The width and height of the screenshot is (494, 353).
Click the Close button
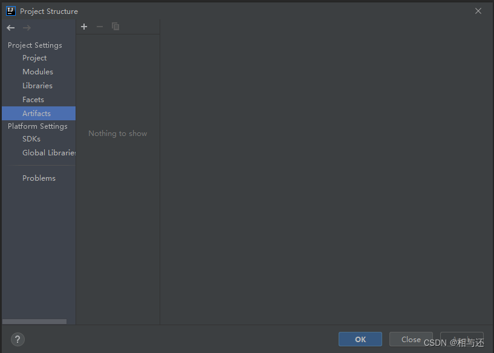point(411,339)
